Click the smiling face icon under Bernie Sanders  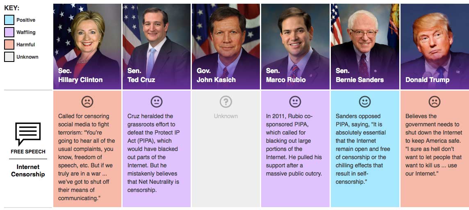click(364, 101)
